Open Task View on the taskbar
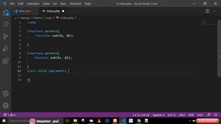Viewport: 221px width, 124px height. click(x=67, y=121)
